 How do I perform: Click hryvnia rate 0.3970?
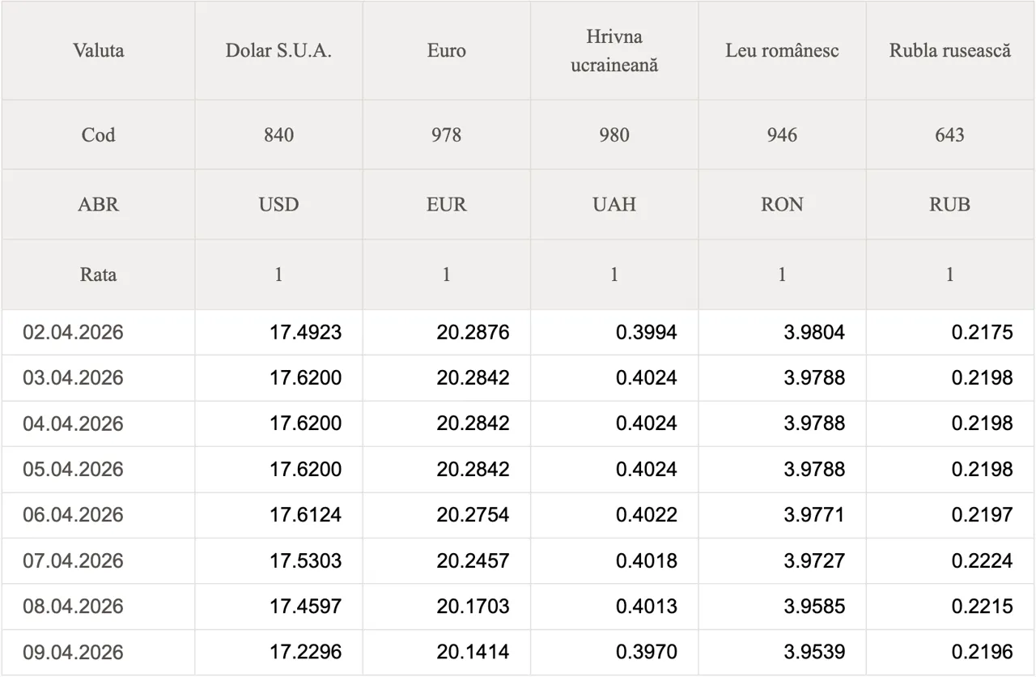coord(646,652)
